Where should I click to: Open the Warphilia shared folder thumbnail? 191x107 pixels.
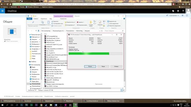coord(12,32)
